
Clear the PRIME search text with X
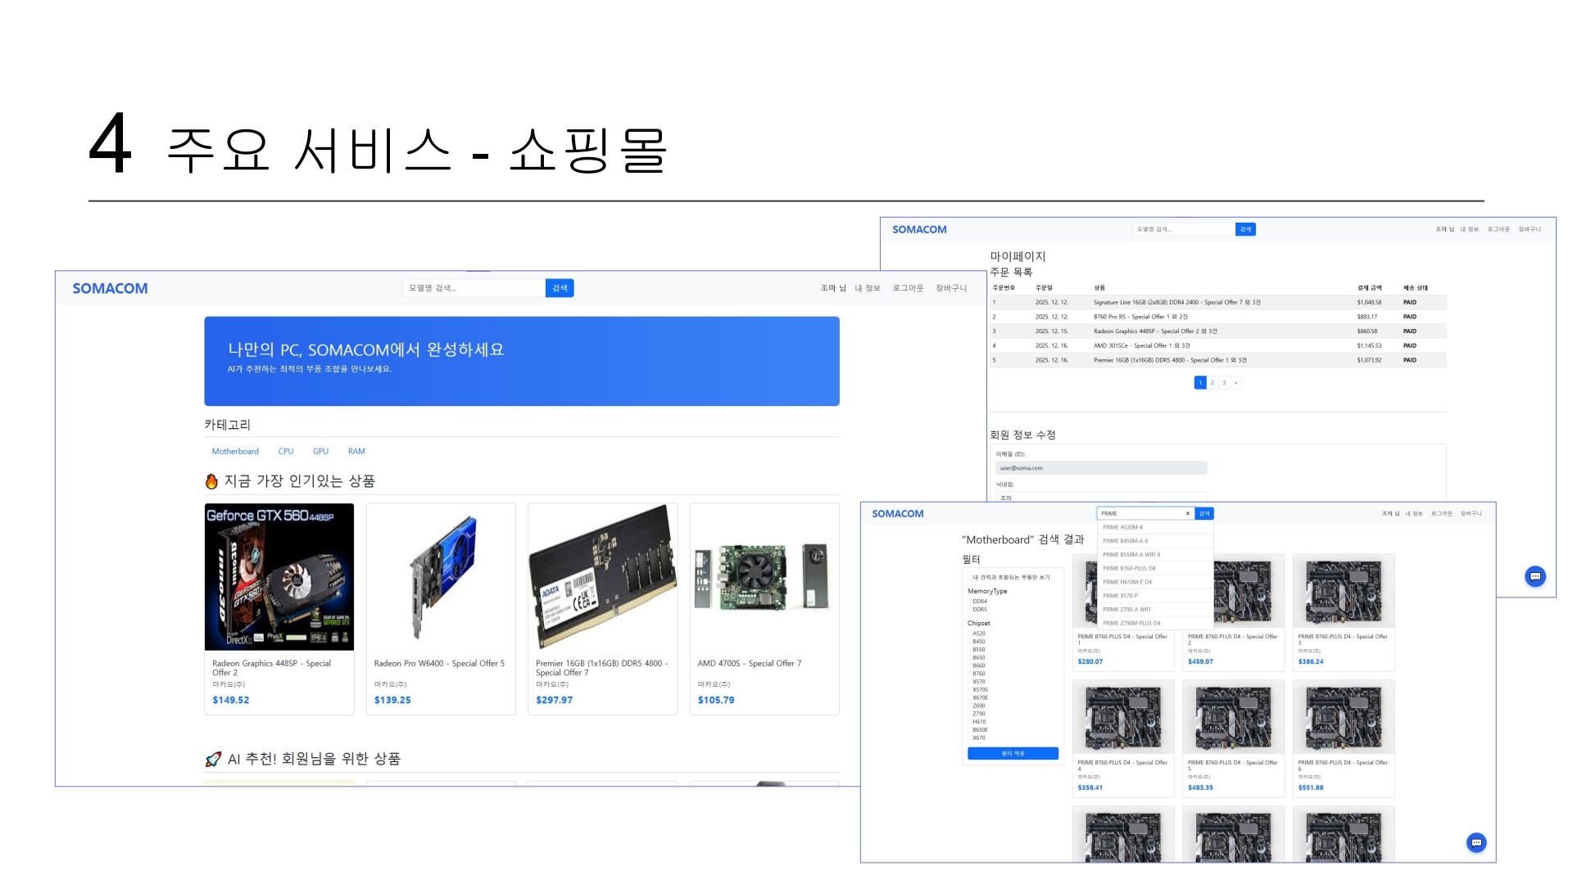click(1187, 513)
